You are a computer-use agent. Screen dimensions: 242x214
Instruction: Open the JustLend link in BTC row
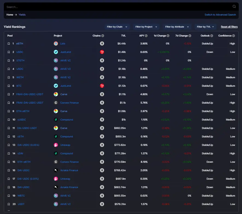tap(66, 86)
